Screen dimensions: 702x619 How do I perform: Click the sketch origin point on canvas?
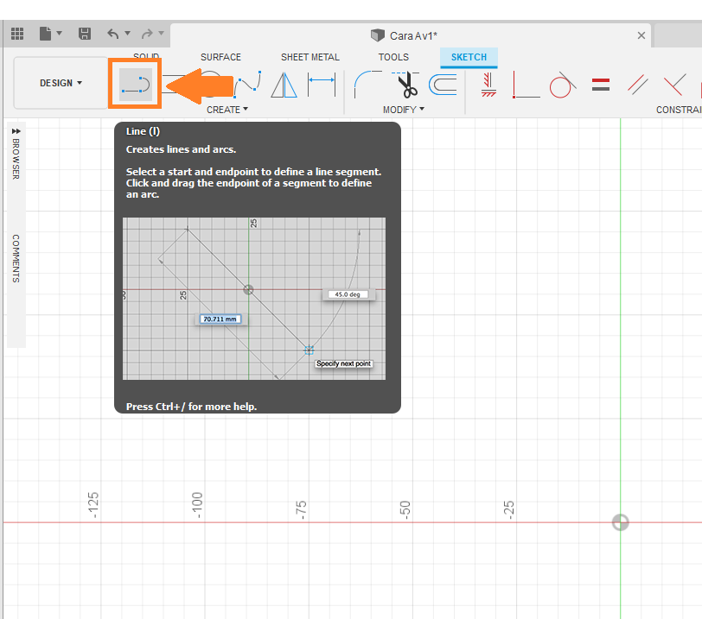click(621, 522)
